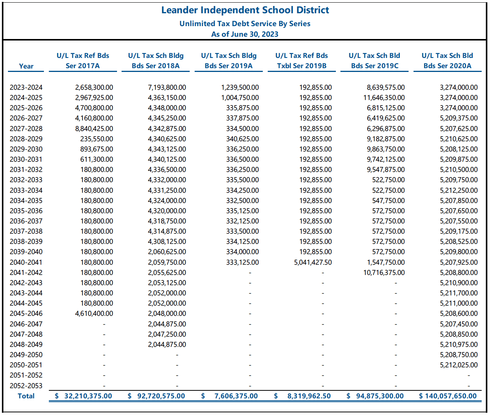490x415 pixels.
Task: Click the value 4,308,125.00
Action: pos(167,242)
